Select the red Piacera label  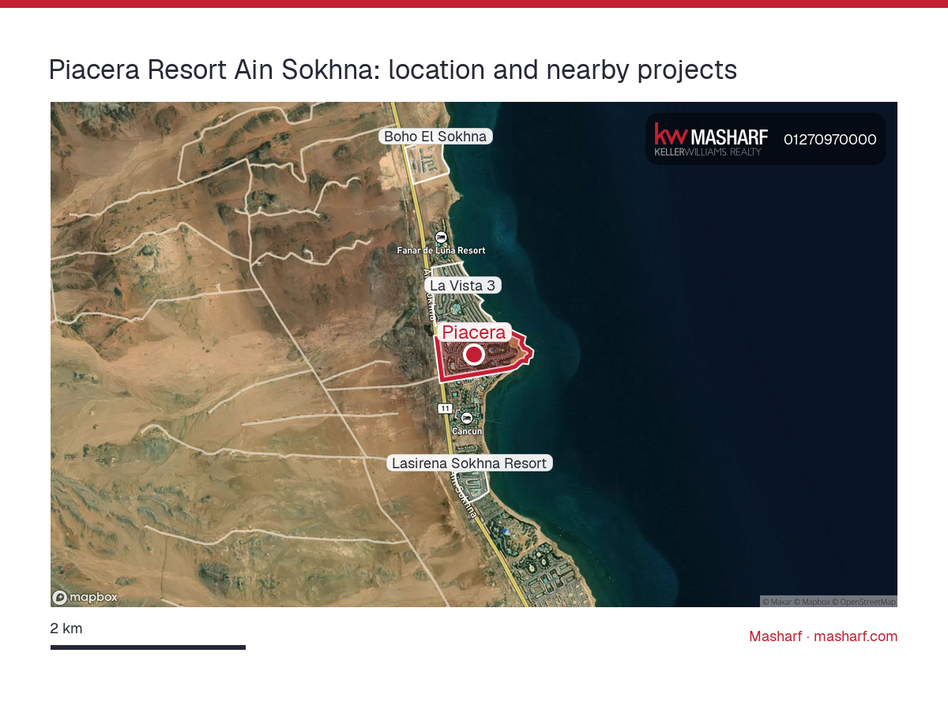(x=474, y=332)
